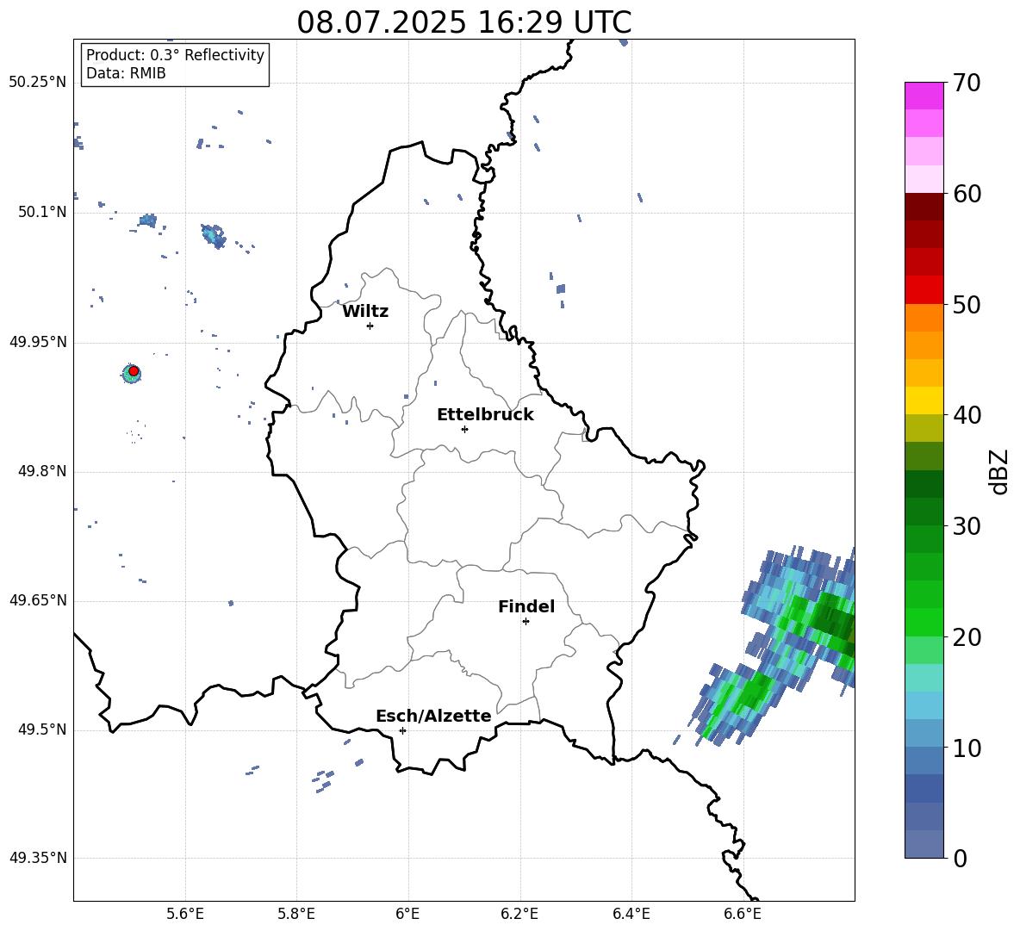Click the colorbar 10 tick label
The width and height of the screenshot is (1020, 931).
(967, 748)
